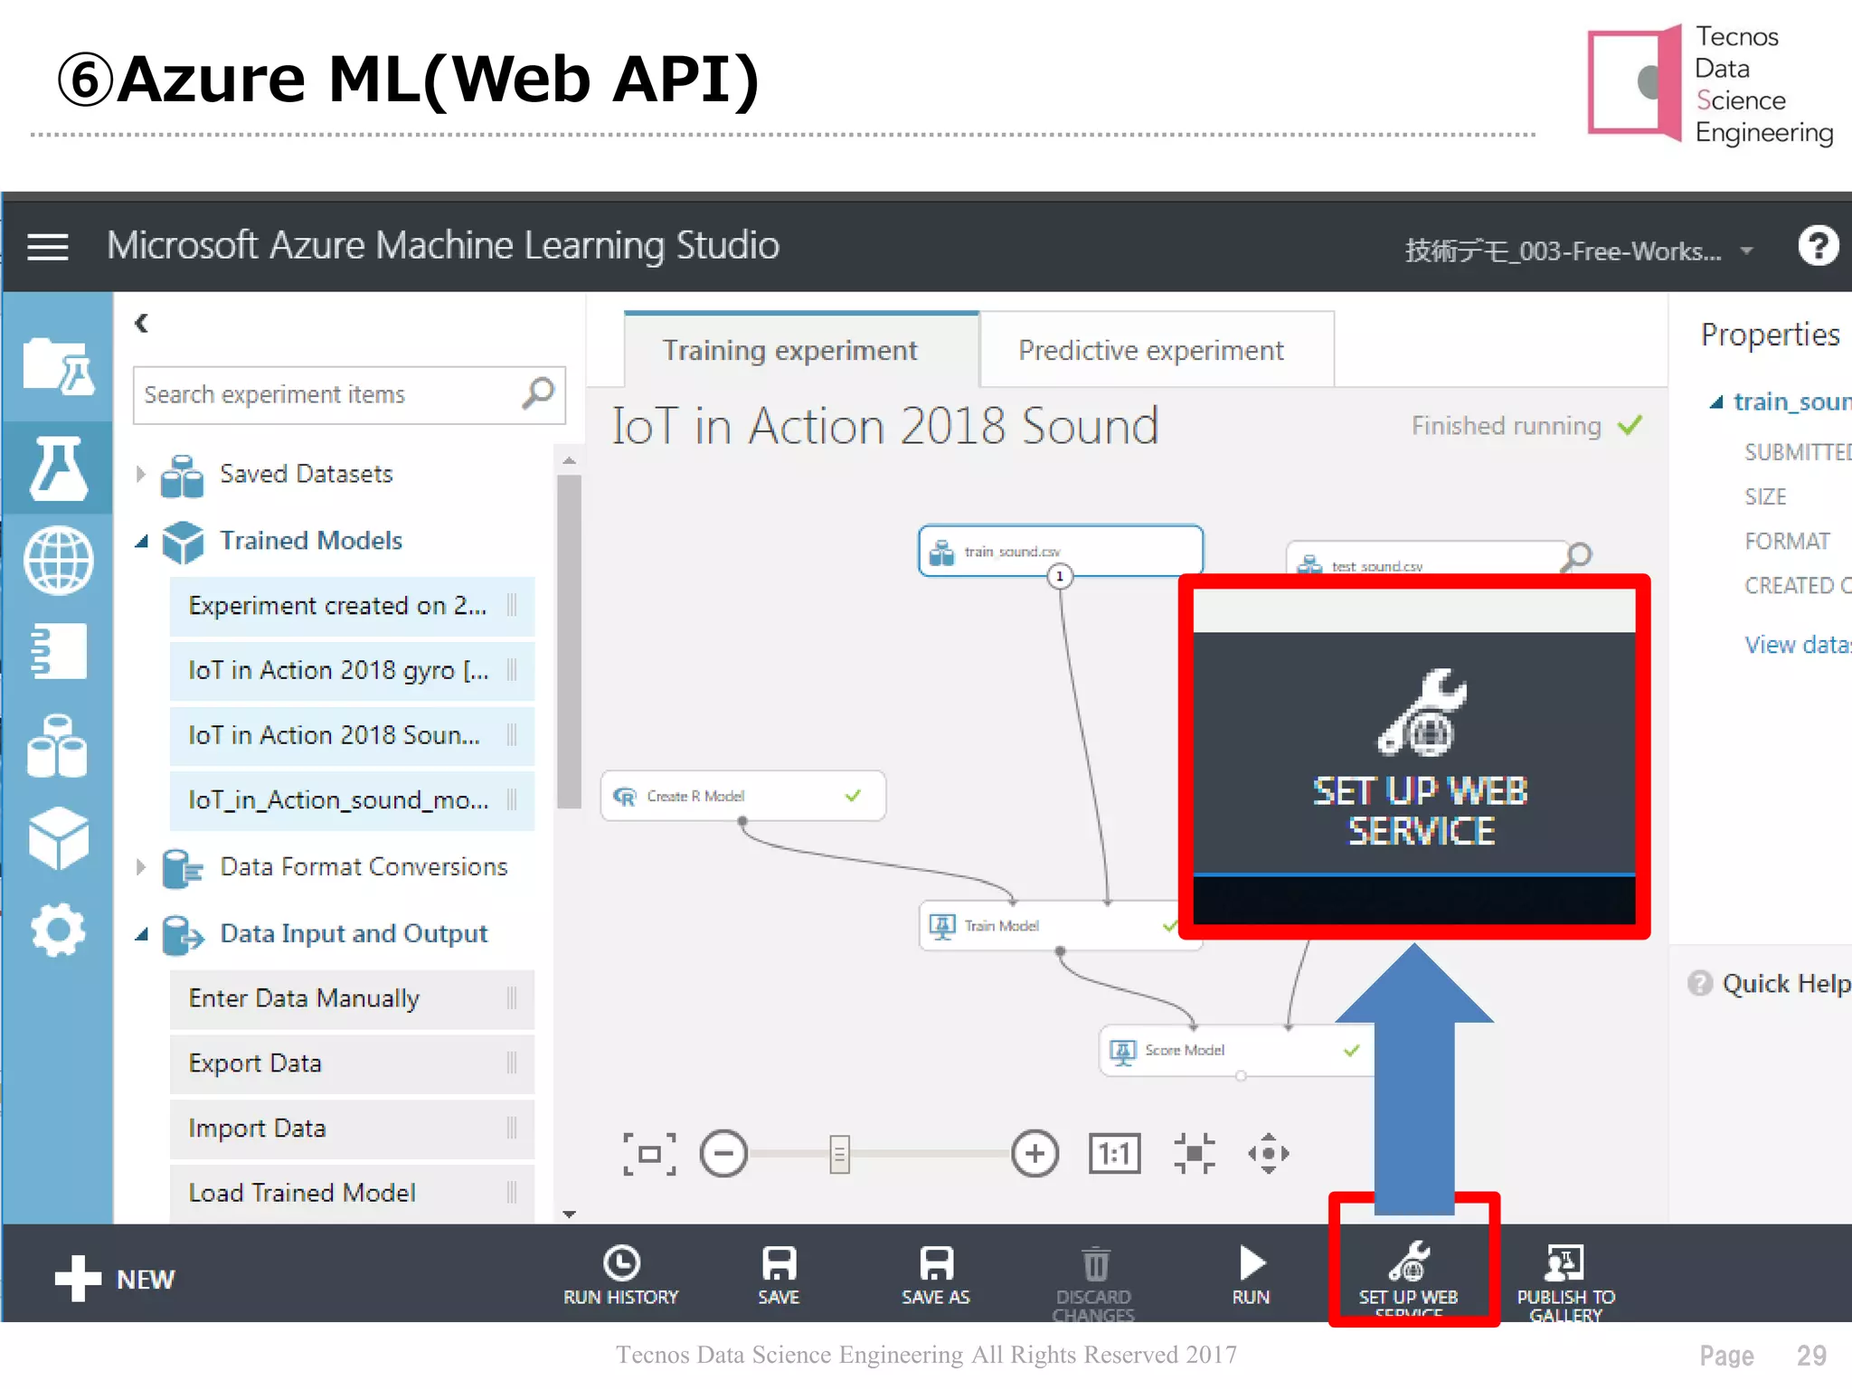This screenshot has width=1852, height=1389.
Task: Click the 'Finished running' status text
Action: coord(1506,426)
